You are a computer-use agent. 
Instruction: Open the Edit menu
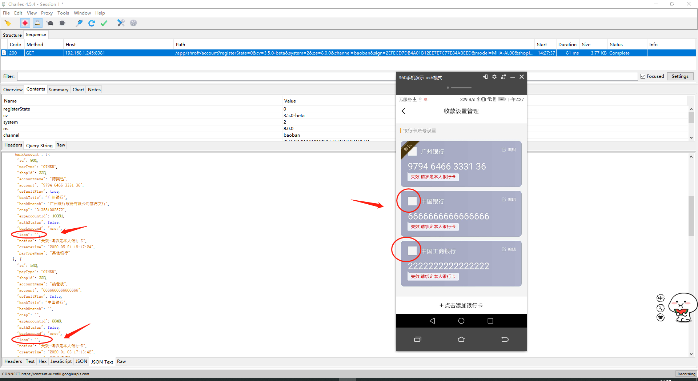click(18, 13)
